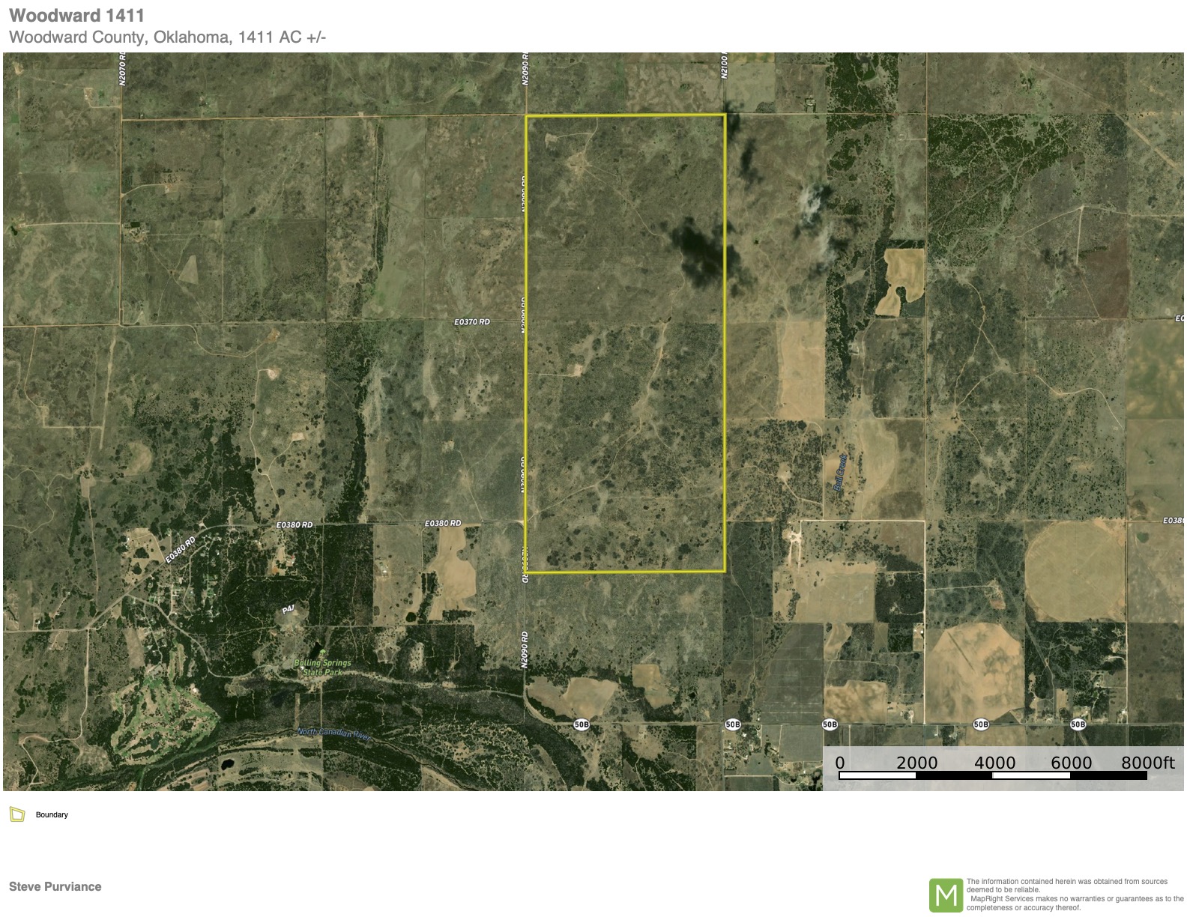Viewport: 1187px width, 917px height.
Task: Click the rightmost 50B highway shield
Action: pos(1078,724)
